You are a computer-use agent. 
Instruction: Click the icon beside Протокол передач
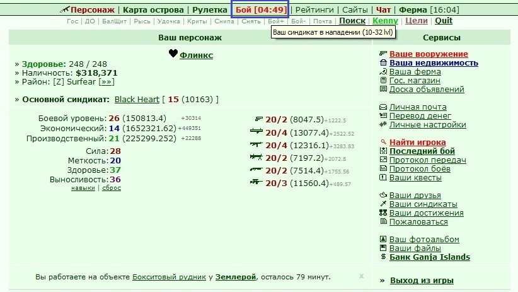pos(383,160)
